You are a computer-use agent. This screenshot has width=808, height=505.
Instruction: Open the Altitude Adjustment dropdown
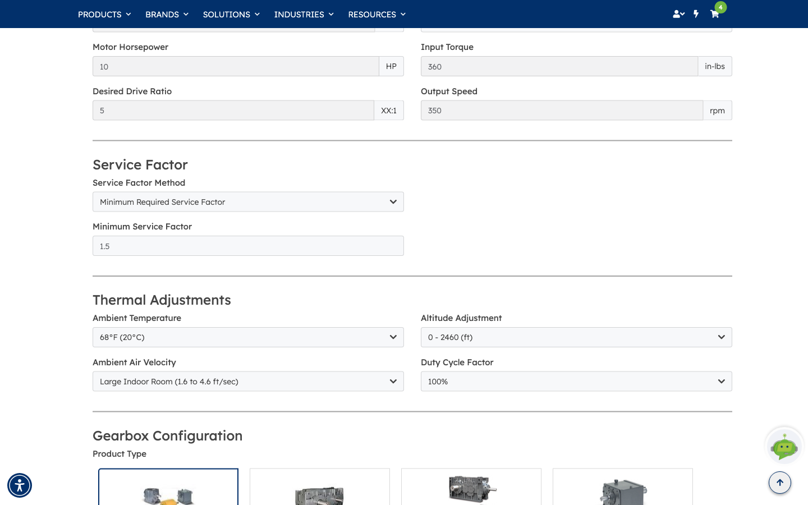pyautogui.click(x=576, y=337)
